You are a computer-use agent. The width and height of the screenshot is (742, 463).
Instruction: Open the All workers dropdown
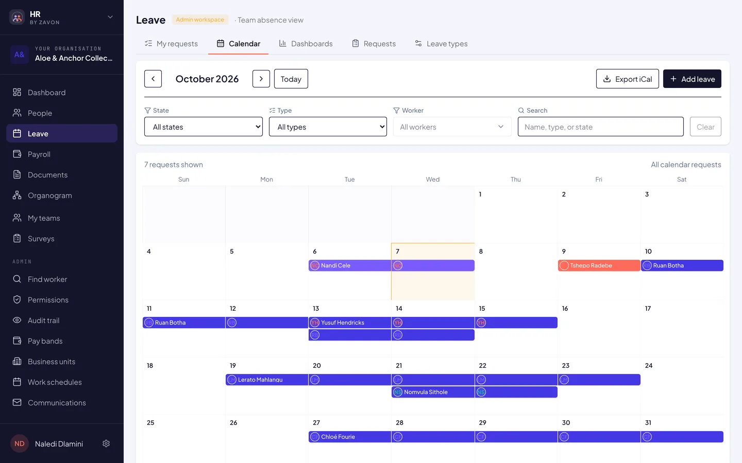coord(452,127)
